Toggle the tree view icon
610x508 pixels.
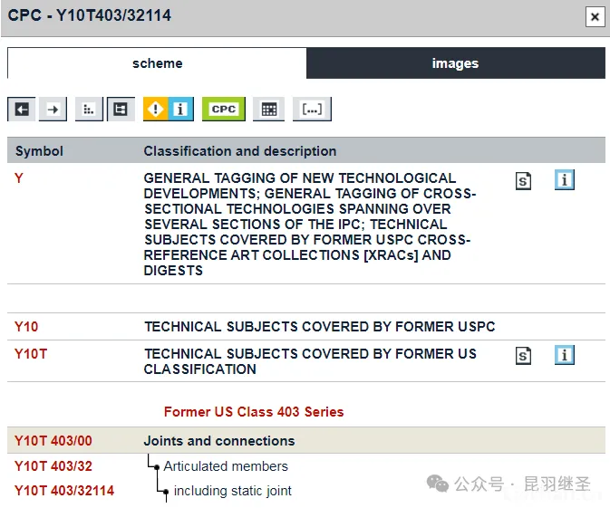(x=120, y=110)
